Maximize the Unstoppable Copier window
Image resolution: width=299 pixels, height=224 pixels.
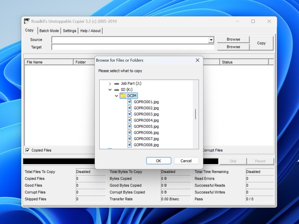click(x=253, y=21)
